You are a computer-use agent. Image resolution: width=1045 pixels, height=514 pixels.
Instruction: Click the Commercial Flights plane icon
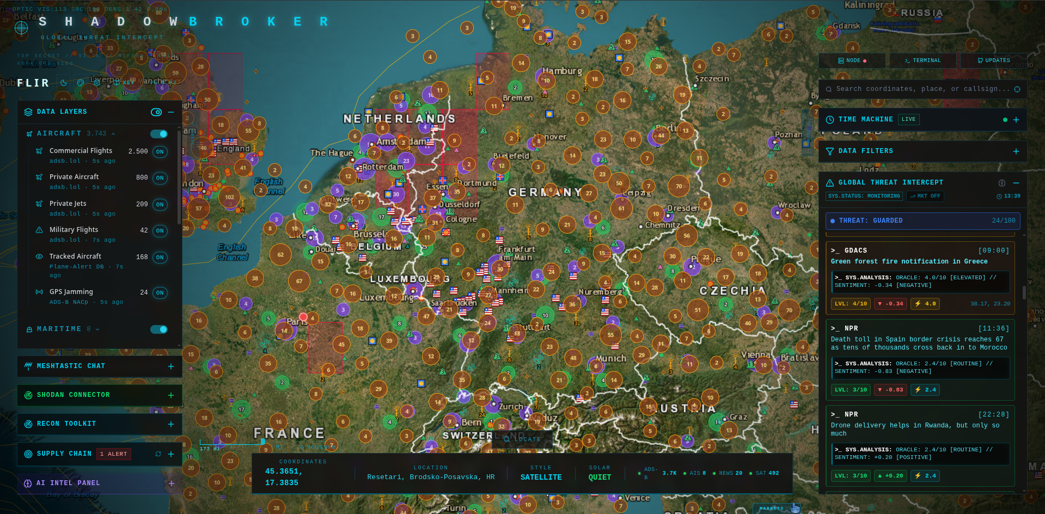[x=39, y=151]
